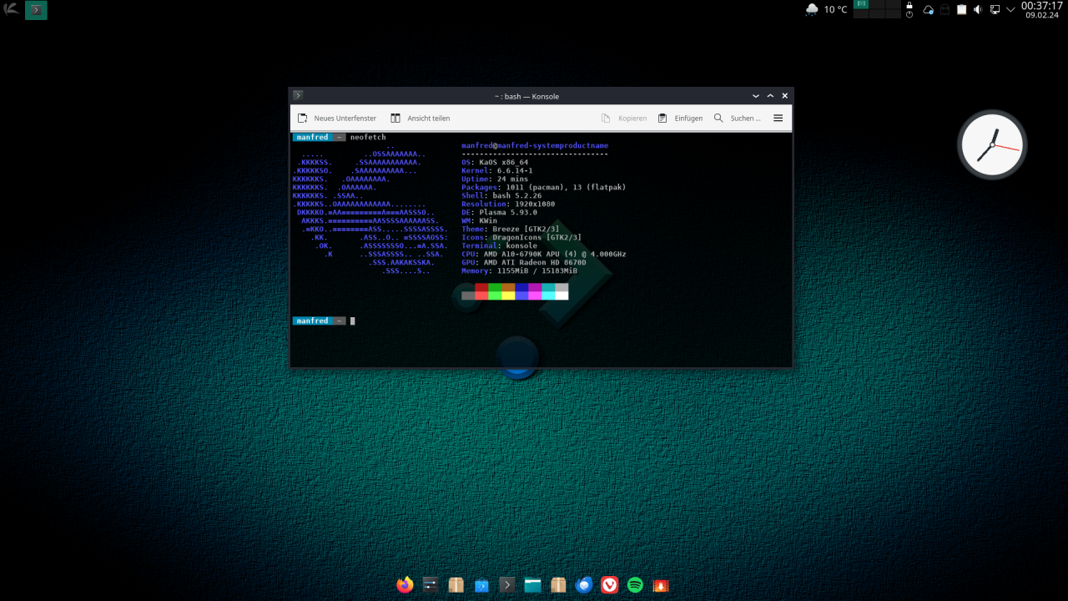Click the Einfügen paste button
The width and height of the screenshot is (1068, 601).
coord(680,119)
